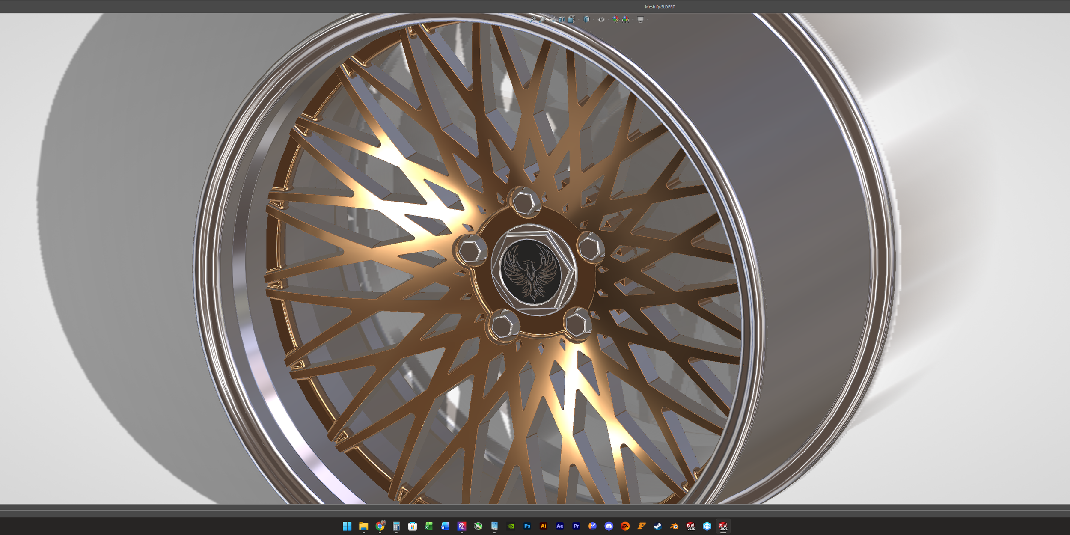Open Steam from the taskbar
Screen dimensions: 1070x535
pyautogui.click(x=658, y=526)
